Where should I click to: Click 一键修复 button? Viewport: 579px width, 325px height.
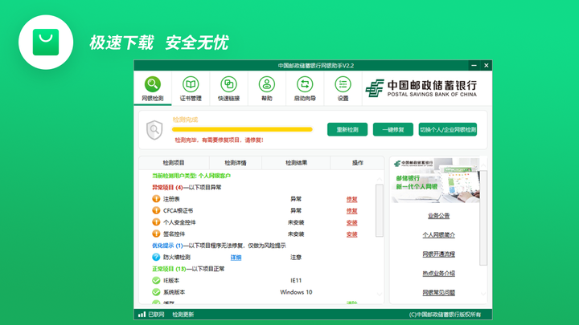point(393,129)
